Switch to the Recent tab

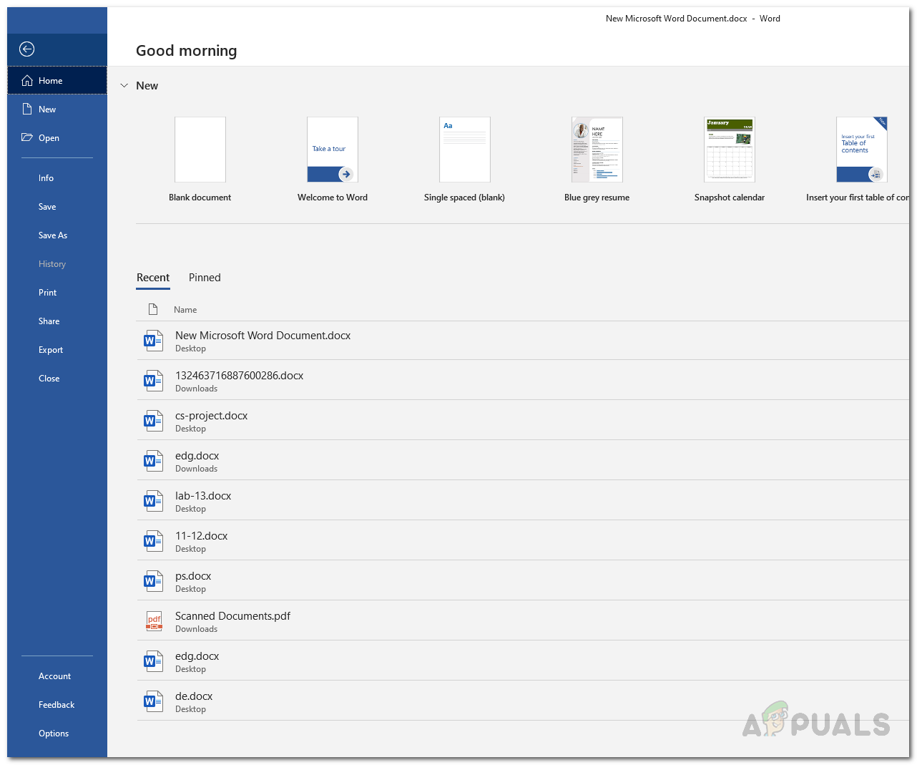[x=153, y=278]
